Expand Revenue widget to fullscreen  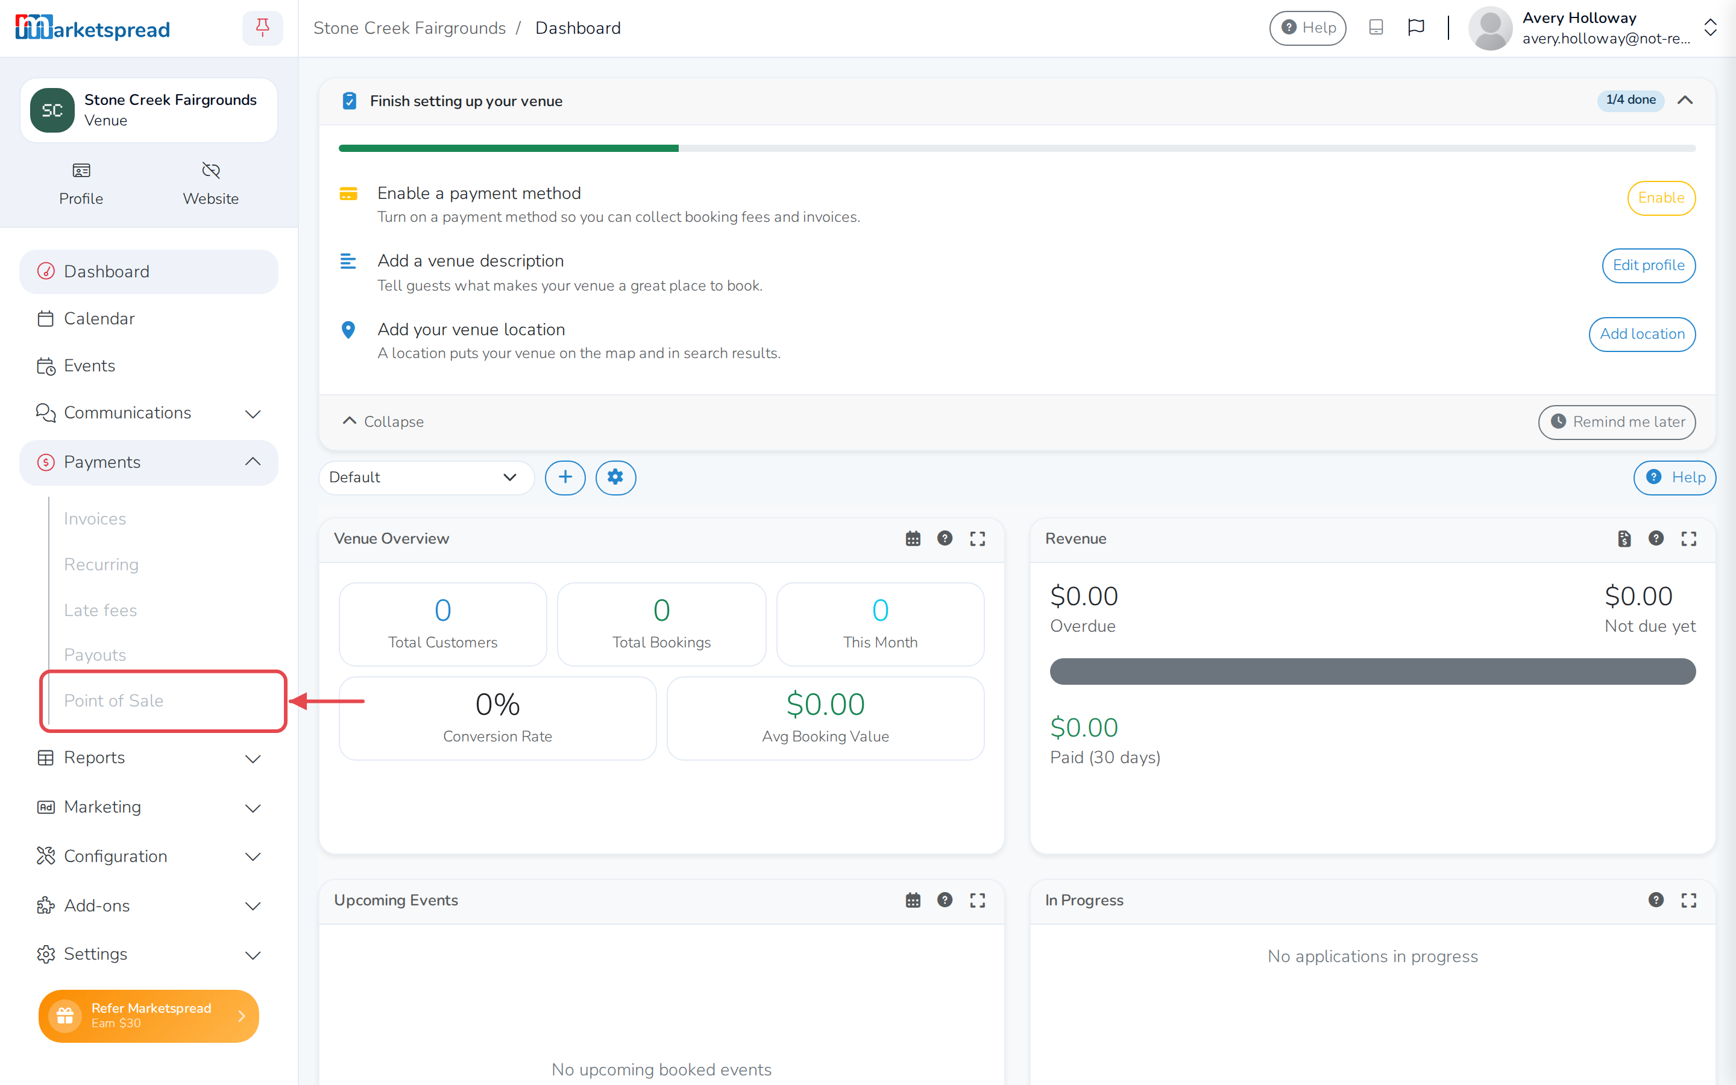pos(1688,539)
